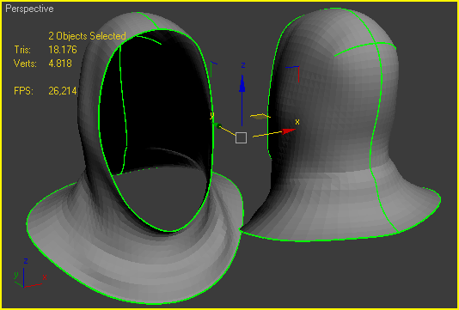Click the FPS readout 26,214

point(63,91)
